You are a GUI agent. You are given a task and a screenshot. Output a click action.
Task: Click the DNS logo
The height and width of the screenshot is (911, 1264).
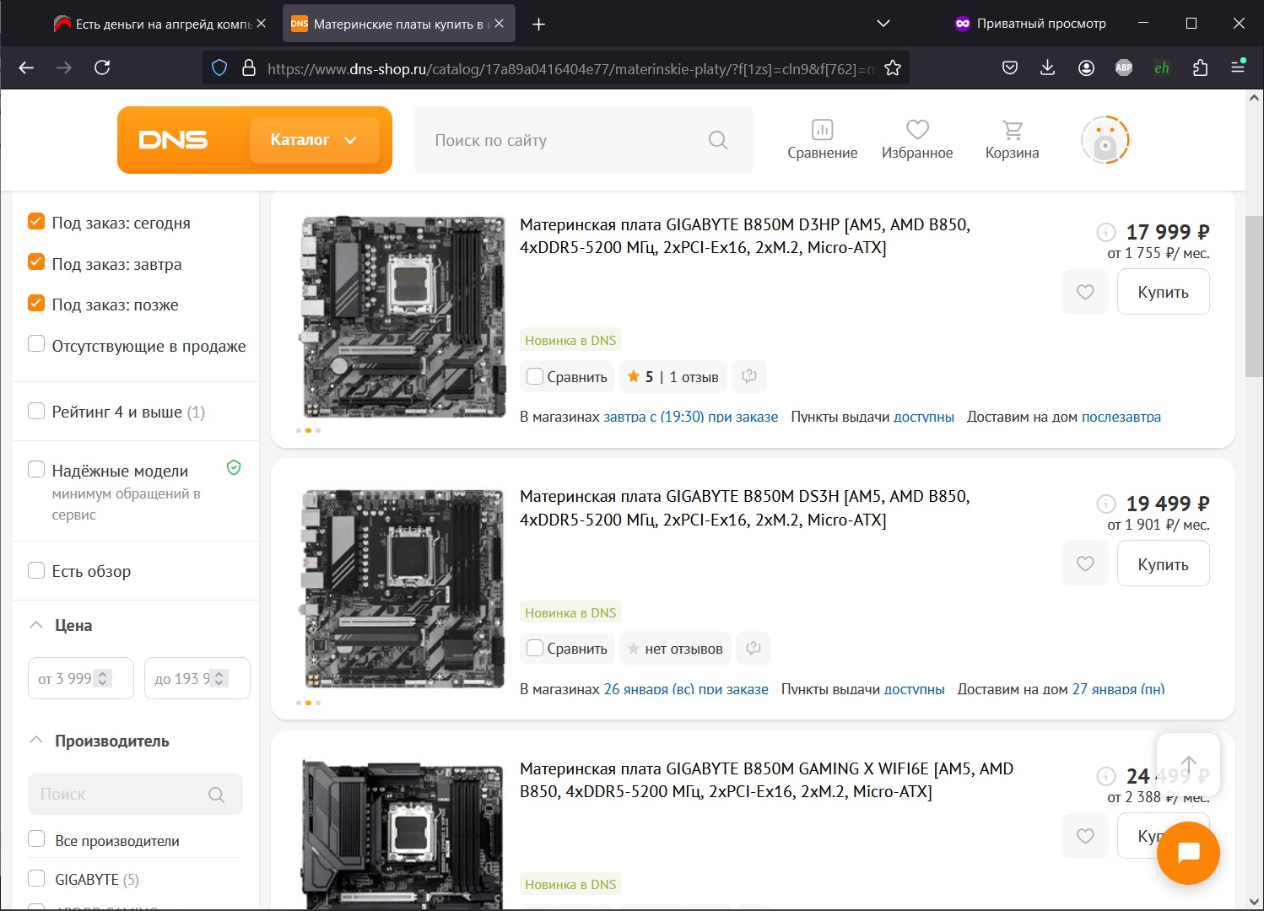point(173,140)
